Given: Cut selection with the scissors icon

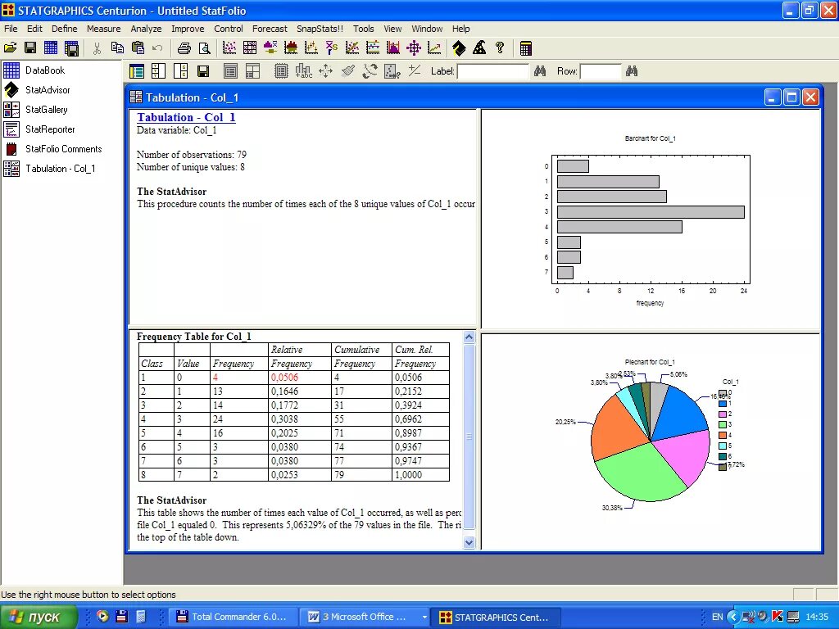Looking at the screenshot, I should coord(97,48).
